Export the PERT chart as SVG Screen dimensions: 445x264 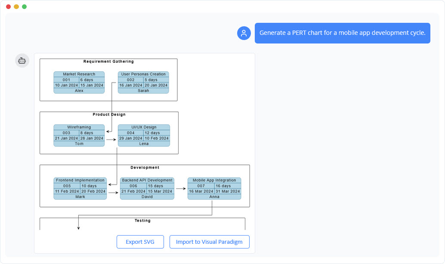pyautogui.click(x=140, y=242)
